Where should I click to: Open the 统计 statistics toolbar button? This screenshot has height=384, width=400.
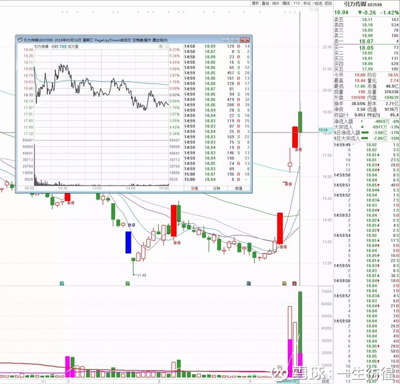(276, 3)
